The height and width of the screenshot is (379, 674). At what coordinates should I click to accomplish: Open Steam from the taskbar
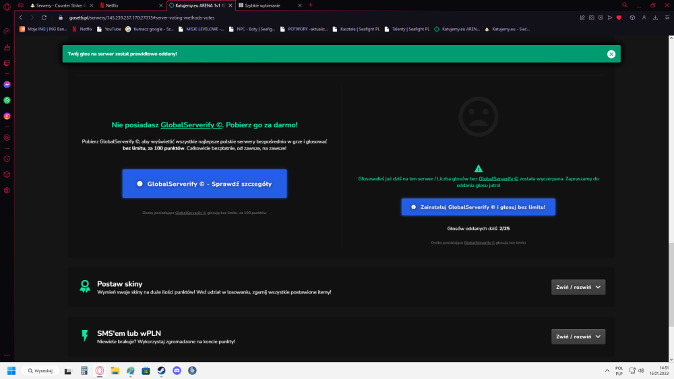point(161,371)
